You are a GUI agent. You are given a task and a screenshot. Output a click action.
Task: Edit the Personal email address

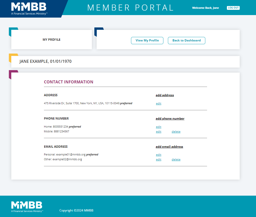159,155
